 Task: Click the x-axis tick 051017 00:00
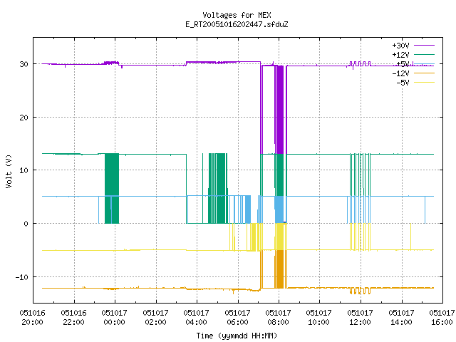click(x=115, y=317)
